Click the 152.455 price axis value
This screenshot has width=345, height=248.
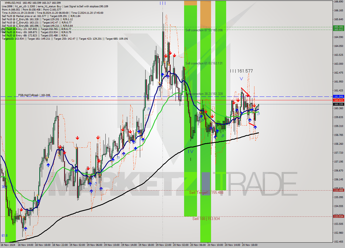[339, 242]
